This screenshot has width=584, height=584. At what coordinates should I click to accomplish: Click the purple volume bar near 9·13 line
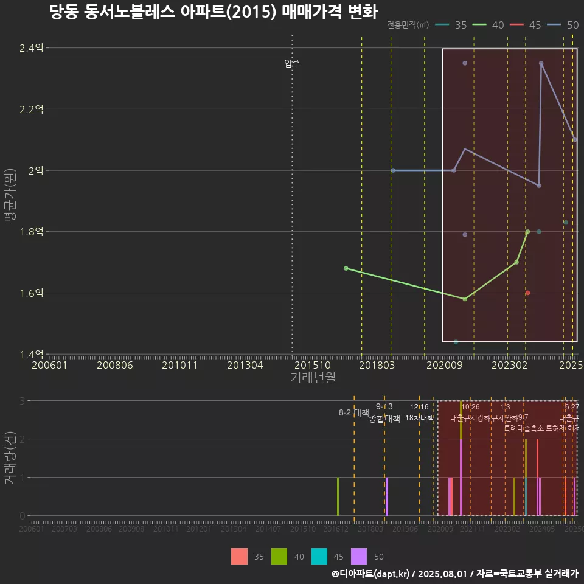(387, 496)
